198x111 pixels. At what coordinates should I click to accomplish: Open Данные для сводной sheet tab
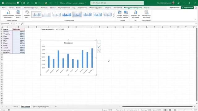click(41, 107)
